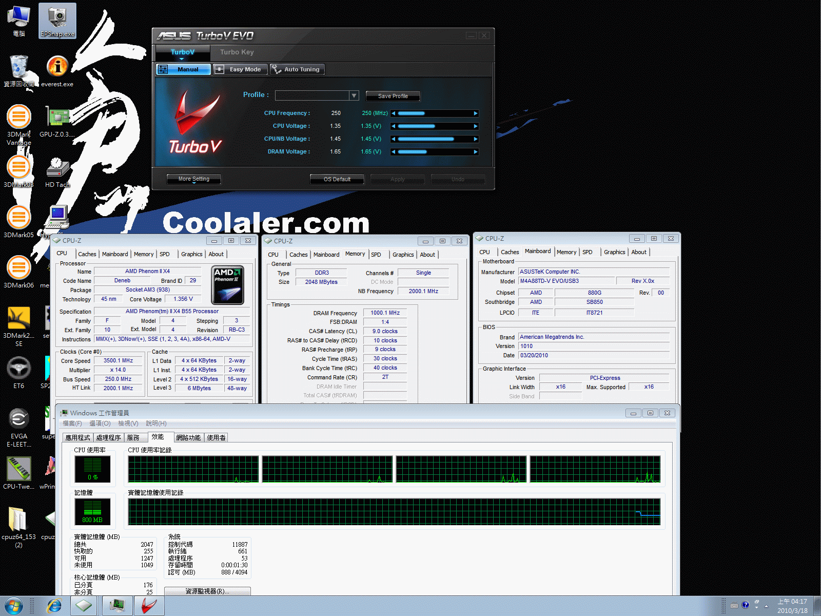This screenshot has height=616, width=821.
Task: Open the Computer desktop icon
Action: point(19,21)
